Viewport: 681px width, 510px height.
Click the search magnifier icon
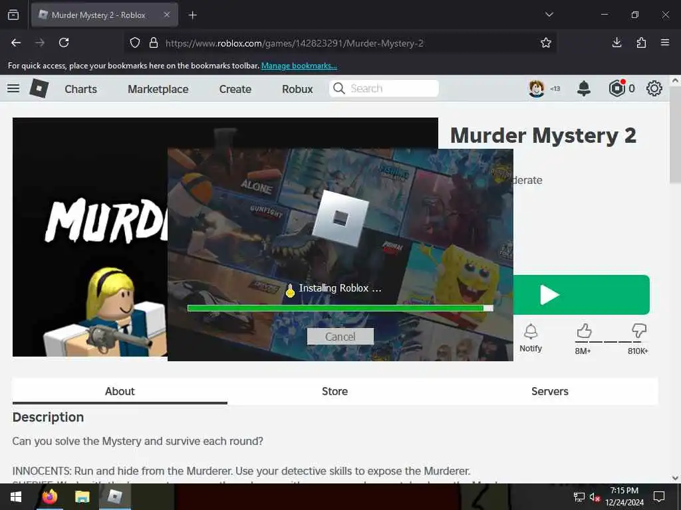(339, 88)
